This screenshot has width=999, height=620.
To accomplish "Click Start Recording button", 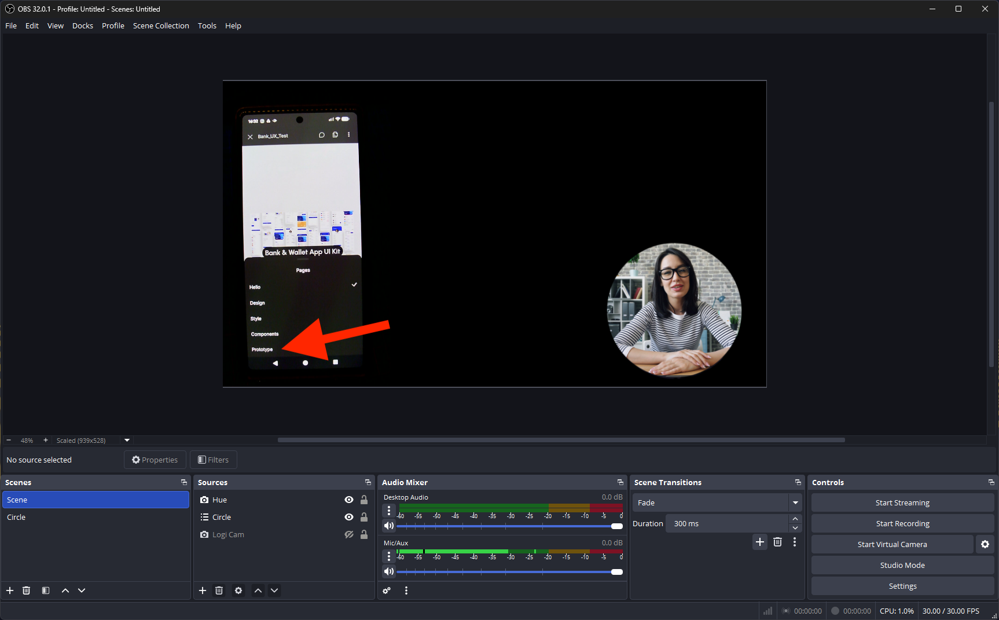I will 902,523.
